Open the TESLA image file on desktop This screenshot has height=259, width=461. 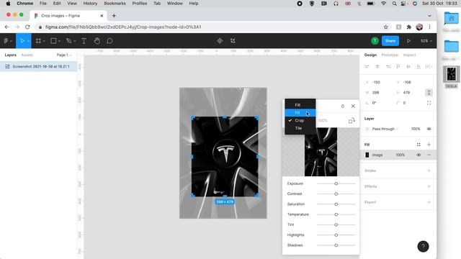pos(452,77)
